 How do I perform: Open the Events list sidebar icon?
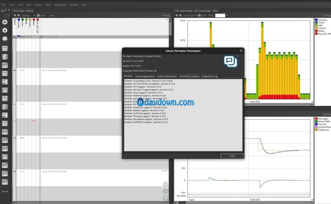tap(5, 90)
